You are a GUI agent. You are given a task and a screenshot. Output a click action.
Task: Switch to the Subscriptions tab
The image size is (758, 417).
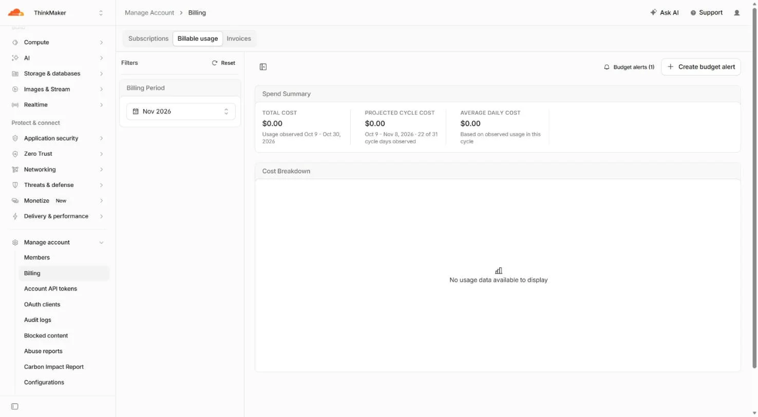(148, 39)
